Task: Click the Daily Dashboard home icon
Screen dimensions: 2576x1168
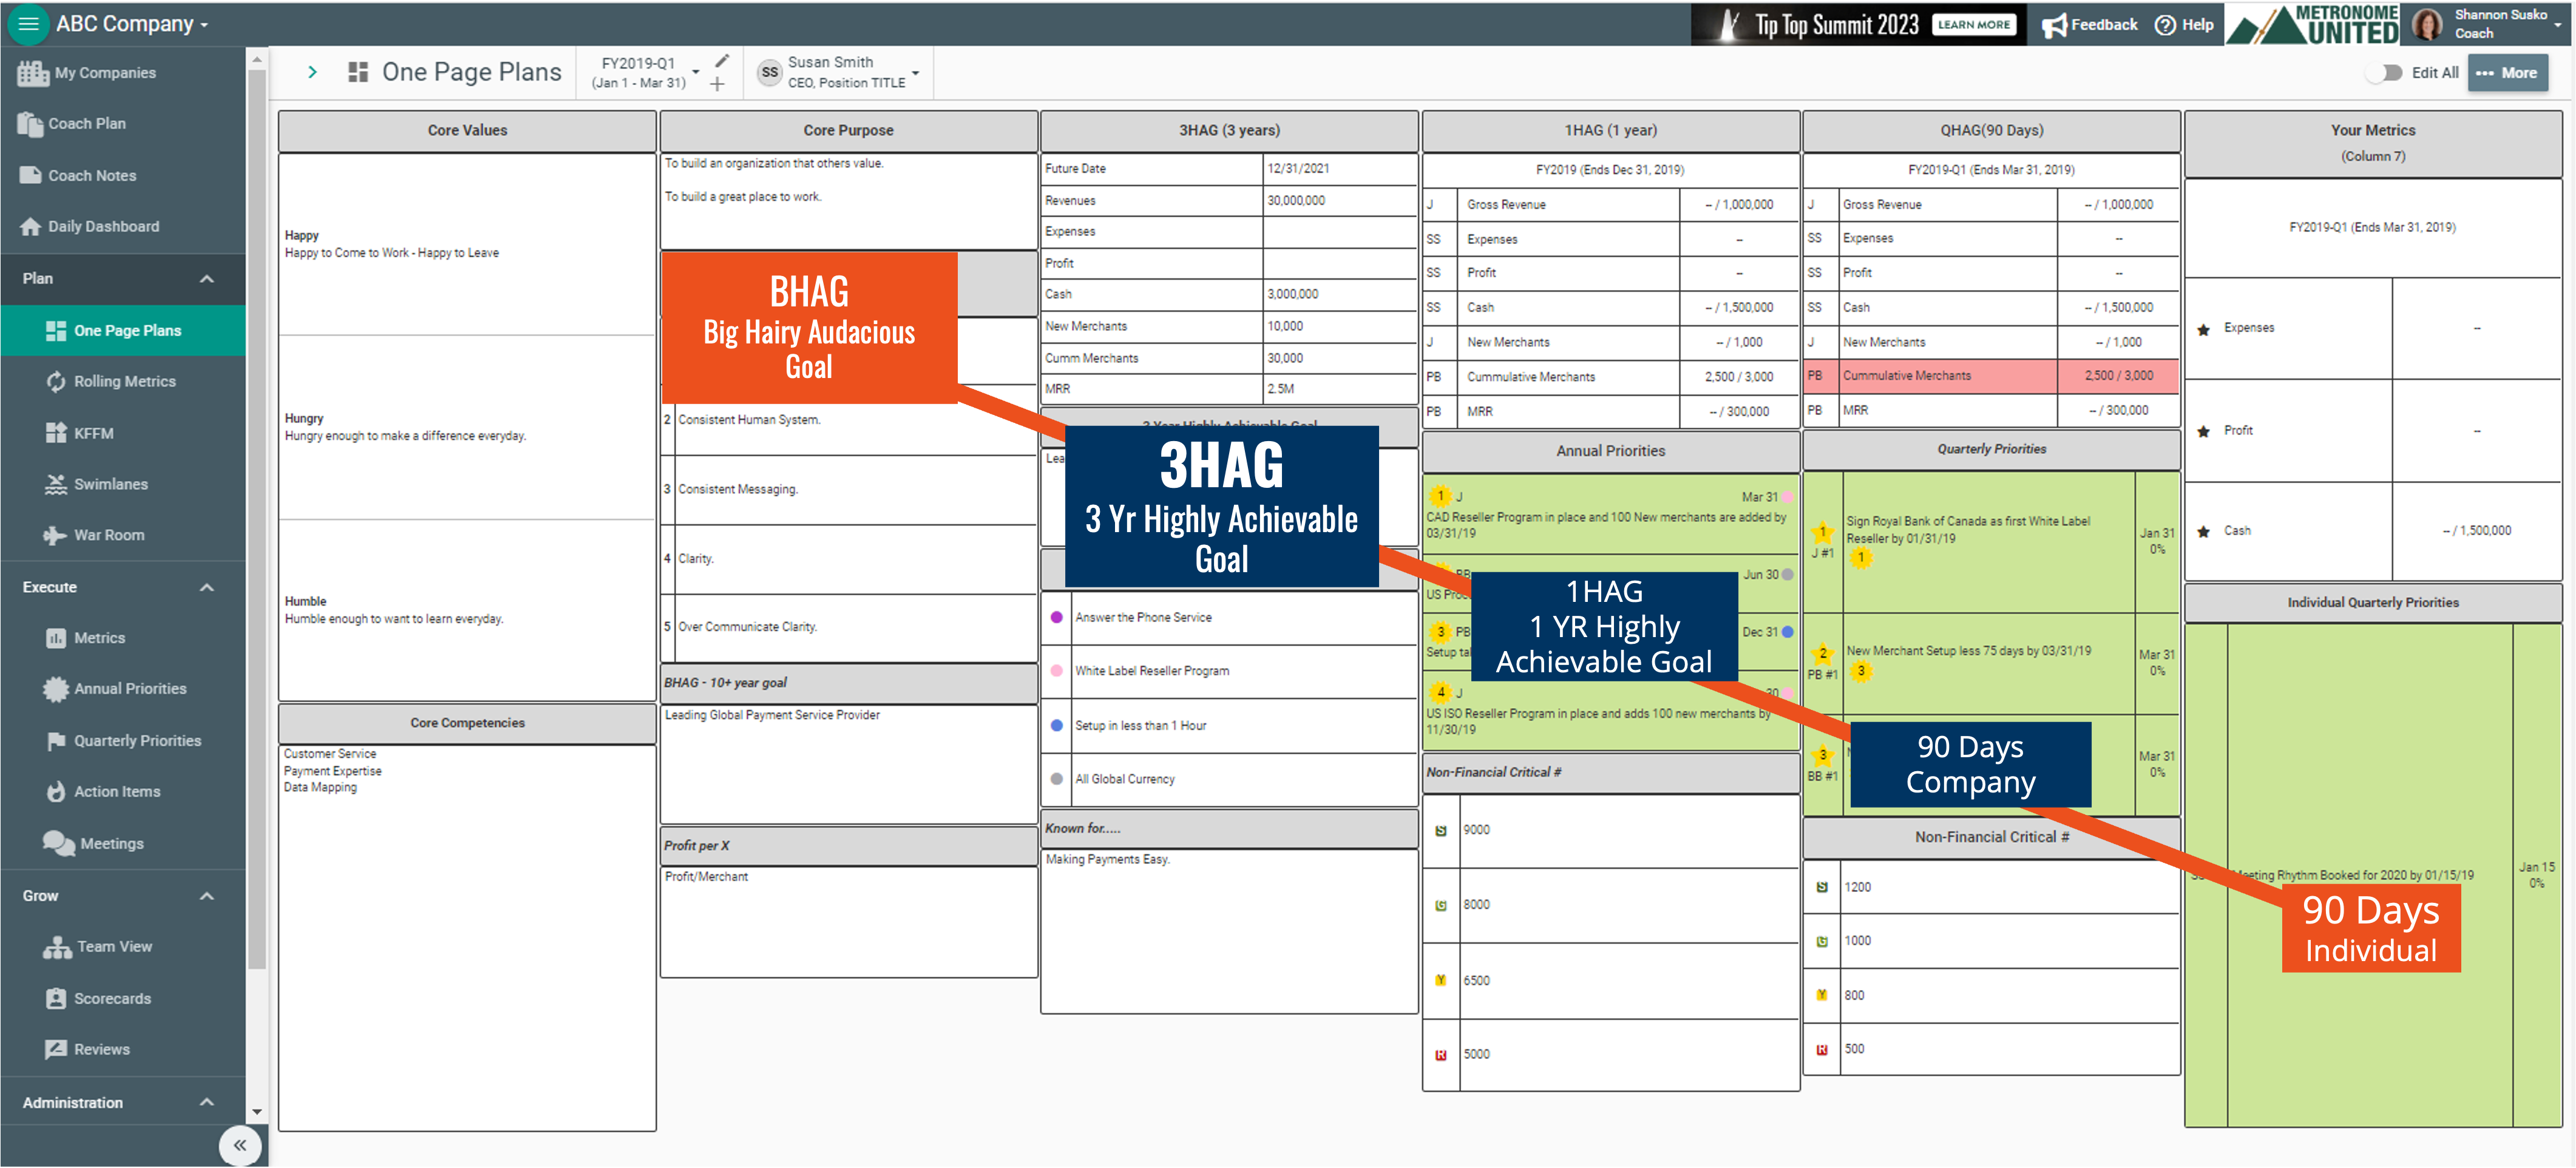Action: click(30, 227)
